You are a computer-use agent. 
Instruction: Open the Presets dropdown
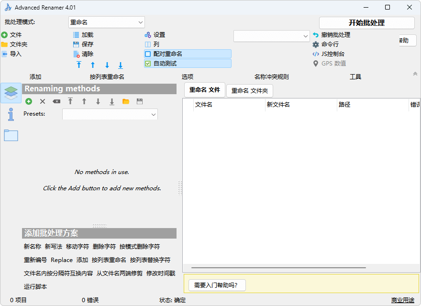[x=110, y=114]
